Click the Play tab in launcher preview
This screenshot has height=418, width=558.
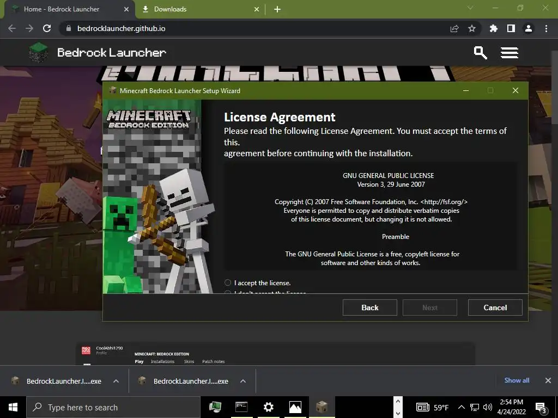pyautogui.click(x=139, y=361)
